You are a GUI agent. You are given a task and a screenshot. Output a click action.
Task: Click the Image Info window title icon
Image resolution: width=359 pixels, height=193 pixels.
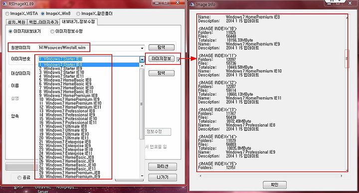[192, 4]
